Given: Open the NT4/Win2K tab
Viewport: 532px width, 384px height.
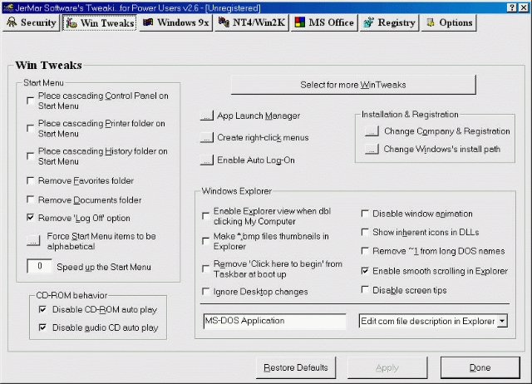Looking at the screenshot, I should coord(251,22).
